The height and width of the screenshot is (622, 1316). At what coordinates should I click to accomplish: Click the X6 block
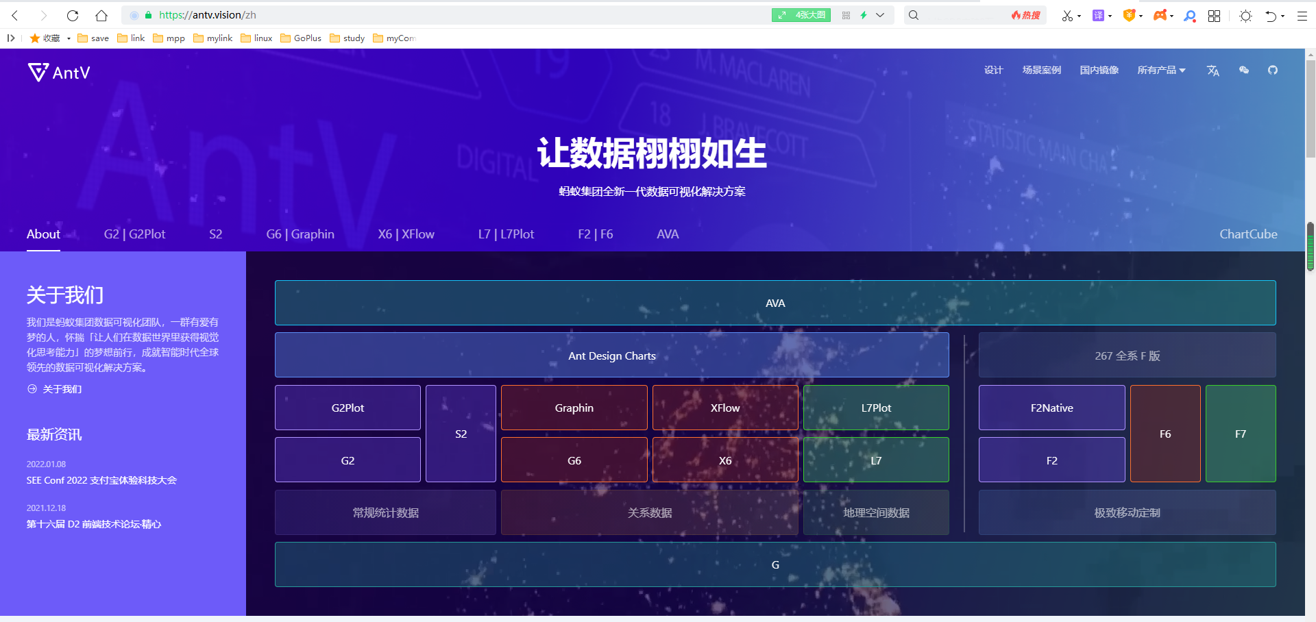tap(725, 460)
